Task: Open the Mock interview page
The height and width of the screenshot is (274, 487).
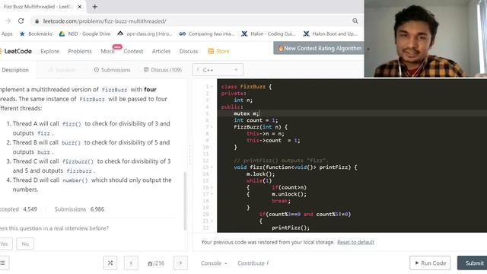Action: click(x=107, y=51)
